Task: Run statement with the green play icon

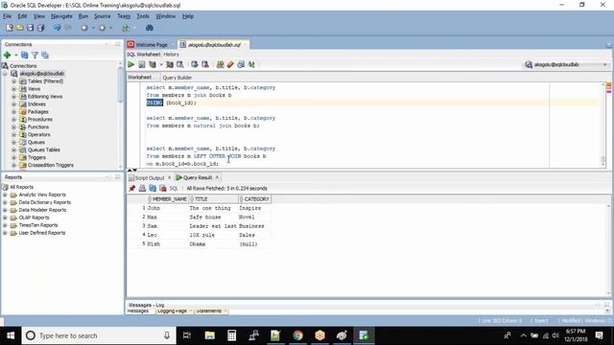Action: (131, 64)
